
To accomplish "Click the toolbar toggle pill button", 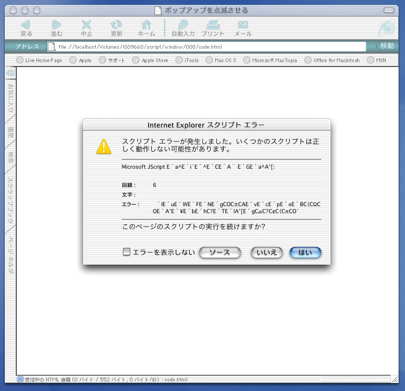I will (389, 10).
